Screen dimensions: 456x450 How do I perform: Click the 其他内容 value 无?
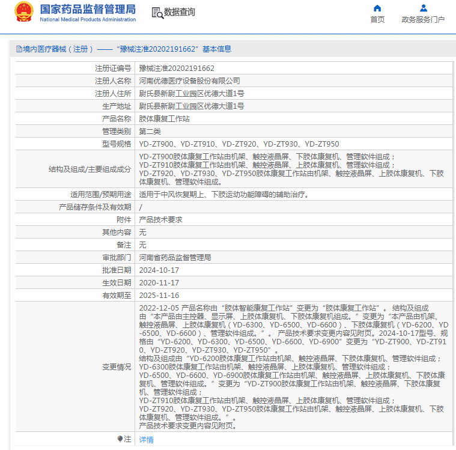[142, 232]
